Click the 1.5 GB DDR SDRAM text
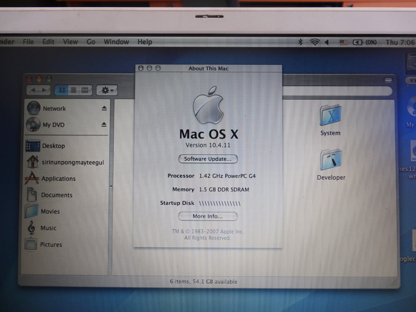416x312 pixels. click(224, 190)
